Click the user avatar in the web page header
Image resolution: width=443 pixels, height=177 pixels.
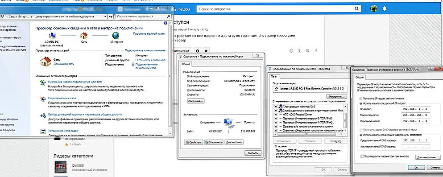(x=374, y=9)
